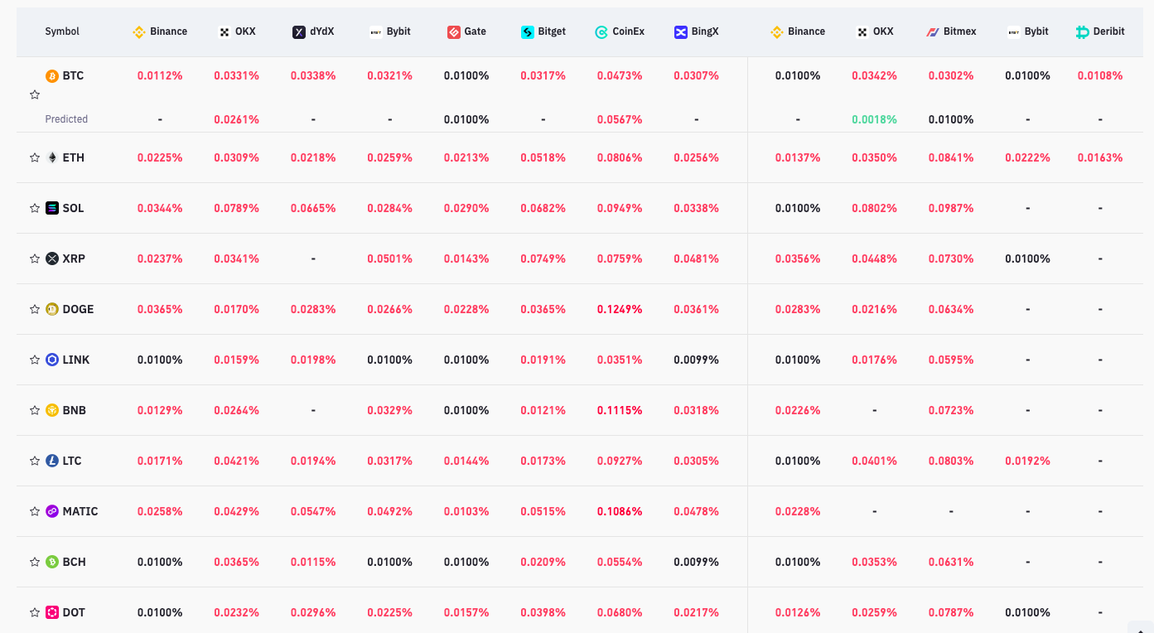Mark DOT as a favorite
The height and width of the screenshot is (633, 1154).
35,612
